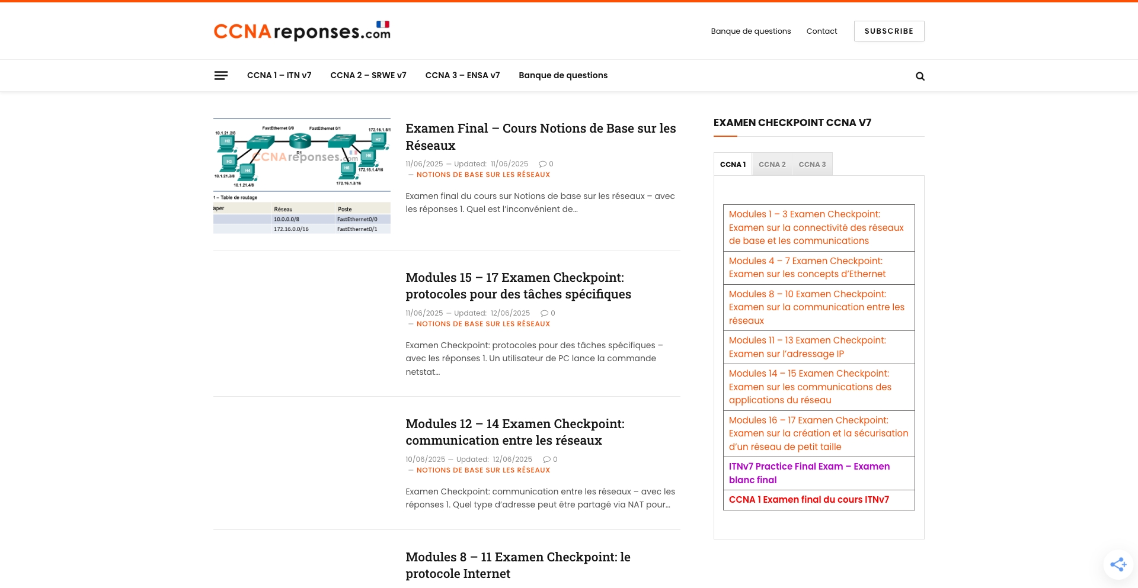Switch to the CCNA 3 sidebar tab
The width and height of the screenshot is (1138, 588).
[x=812, y=164]
